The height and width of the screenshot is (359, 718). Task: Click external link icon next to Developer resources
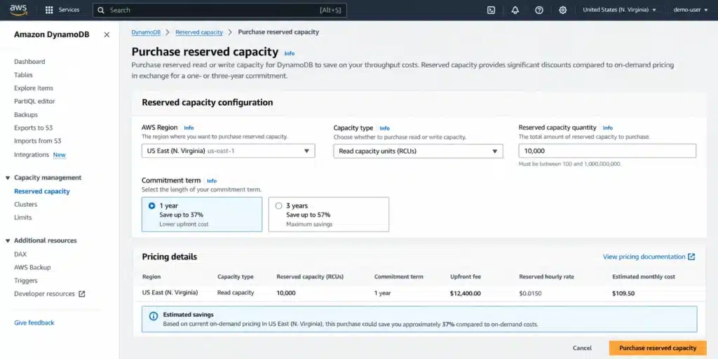(x=82, y=294)
